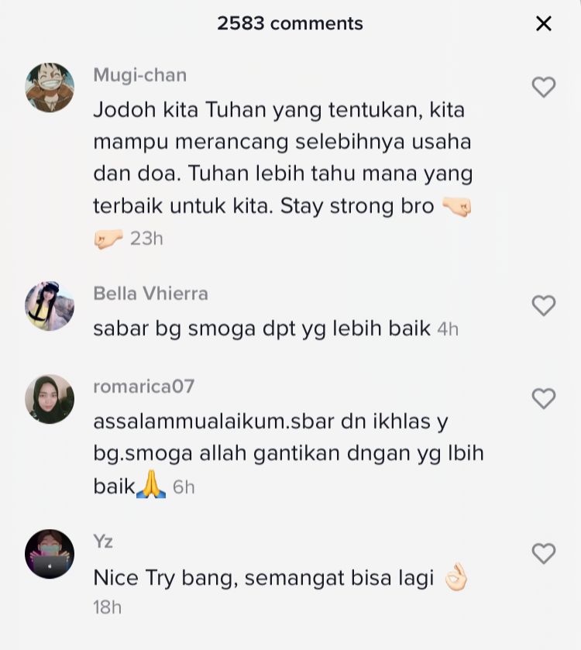Like romarica07's comment using the heart icon
The width and height of the screenshot is (581, 650).
pyautogui.click(x=543, y=399)
